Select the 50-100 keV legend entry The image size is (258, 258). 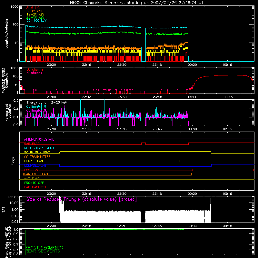pos(36,21)
